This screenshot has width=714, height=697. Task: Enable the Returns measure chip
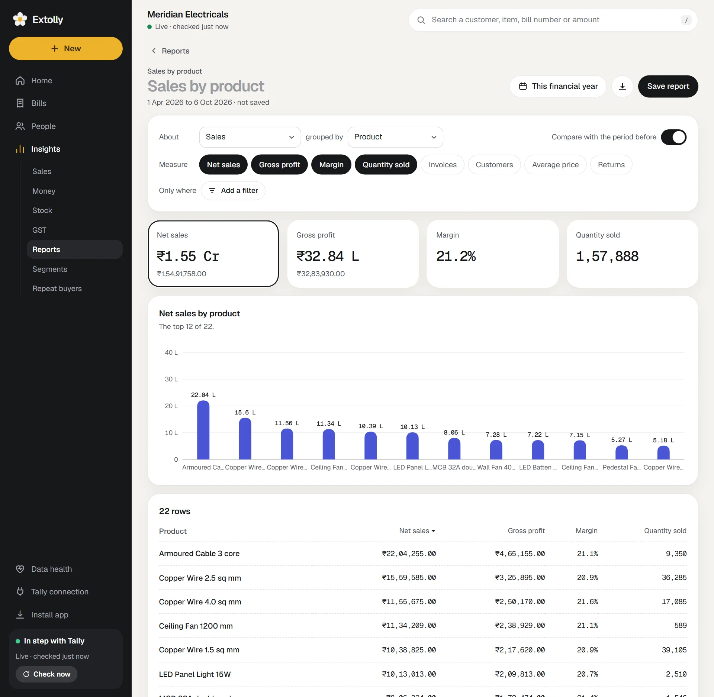[x=611, y=165]
